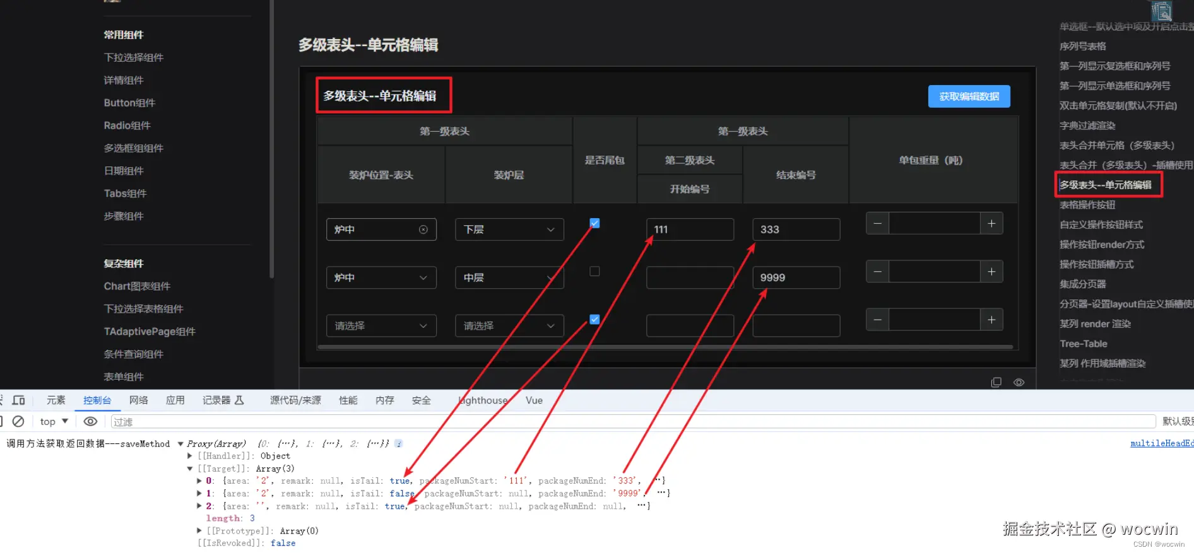
Task: Collapse the Proxy(Array) object in console
Action: (x=180, y=444)
